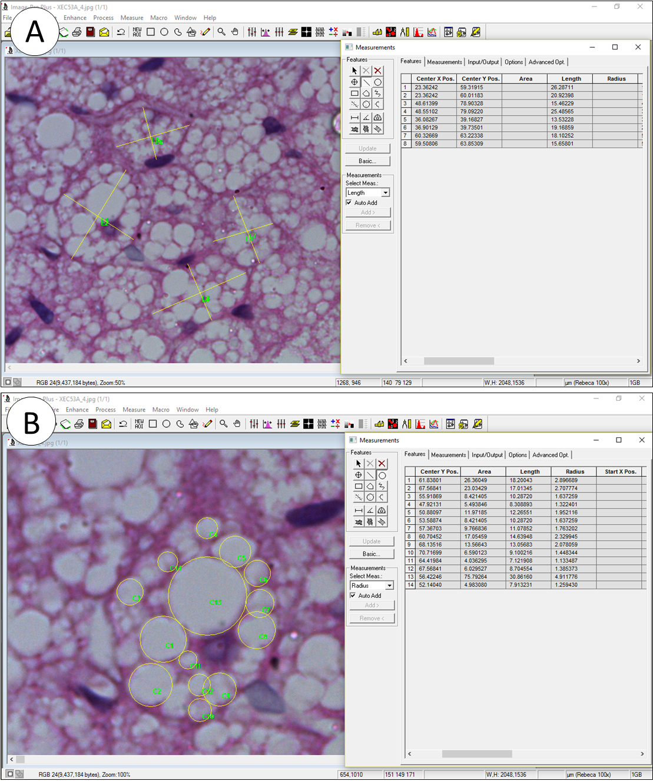Click horizontal scrollbar thumb in table A
Image resolution: width=653 pixels, height=781 pixels.
click(459, 361)
